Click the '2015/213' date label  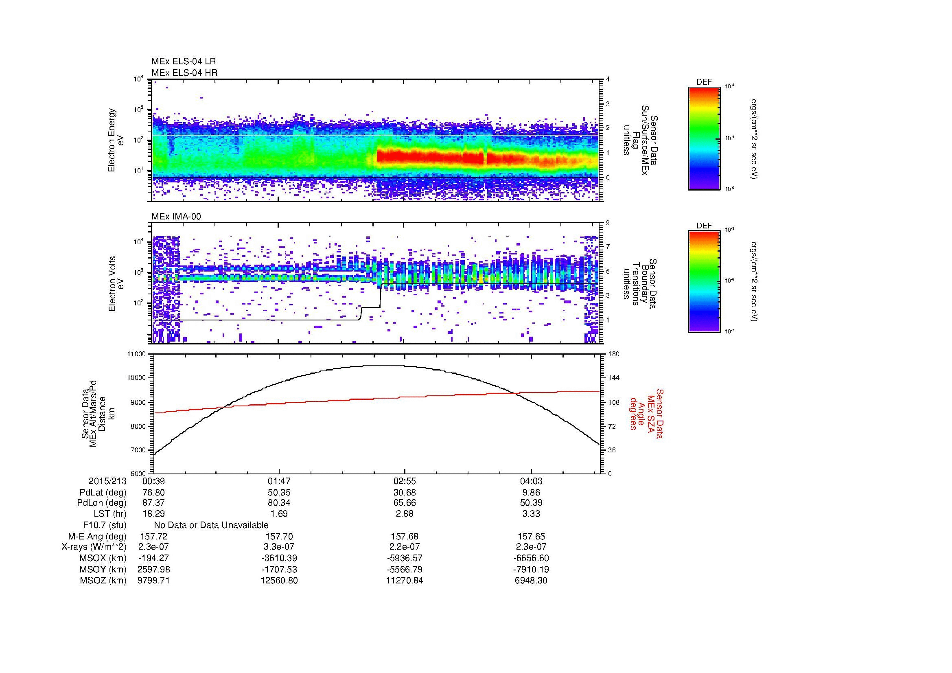tap(107, 481)
